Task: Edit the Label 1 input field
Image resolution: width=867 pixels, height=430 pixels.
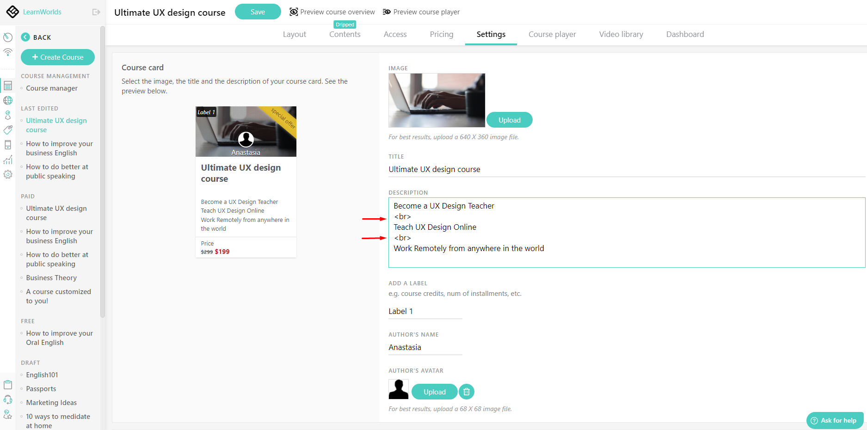Action: (424, 311)
